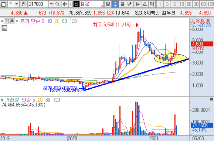Switch to the 분 minute chart
214x141 pixels.
coord(138,4)
